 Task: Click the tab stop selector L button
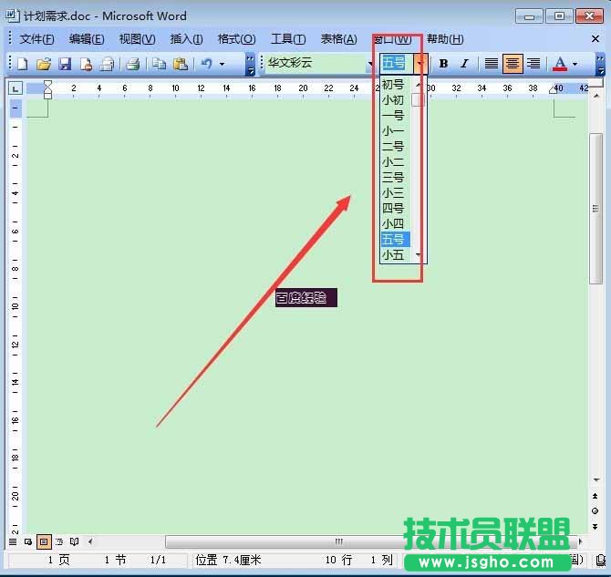(x=16, y=88)
